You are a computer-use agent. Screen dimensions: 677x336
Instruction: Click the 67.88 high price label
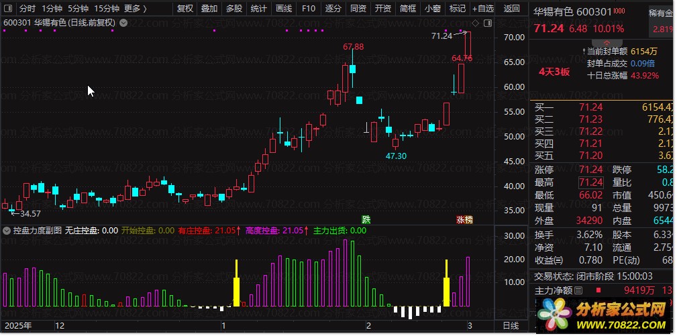click(x=353, y=46)
